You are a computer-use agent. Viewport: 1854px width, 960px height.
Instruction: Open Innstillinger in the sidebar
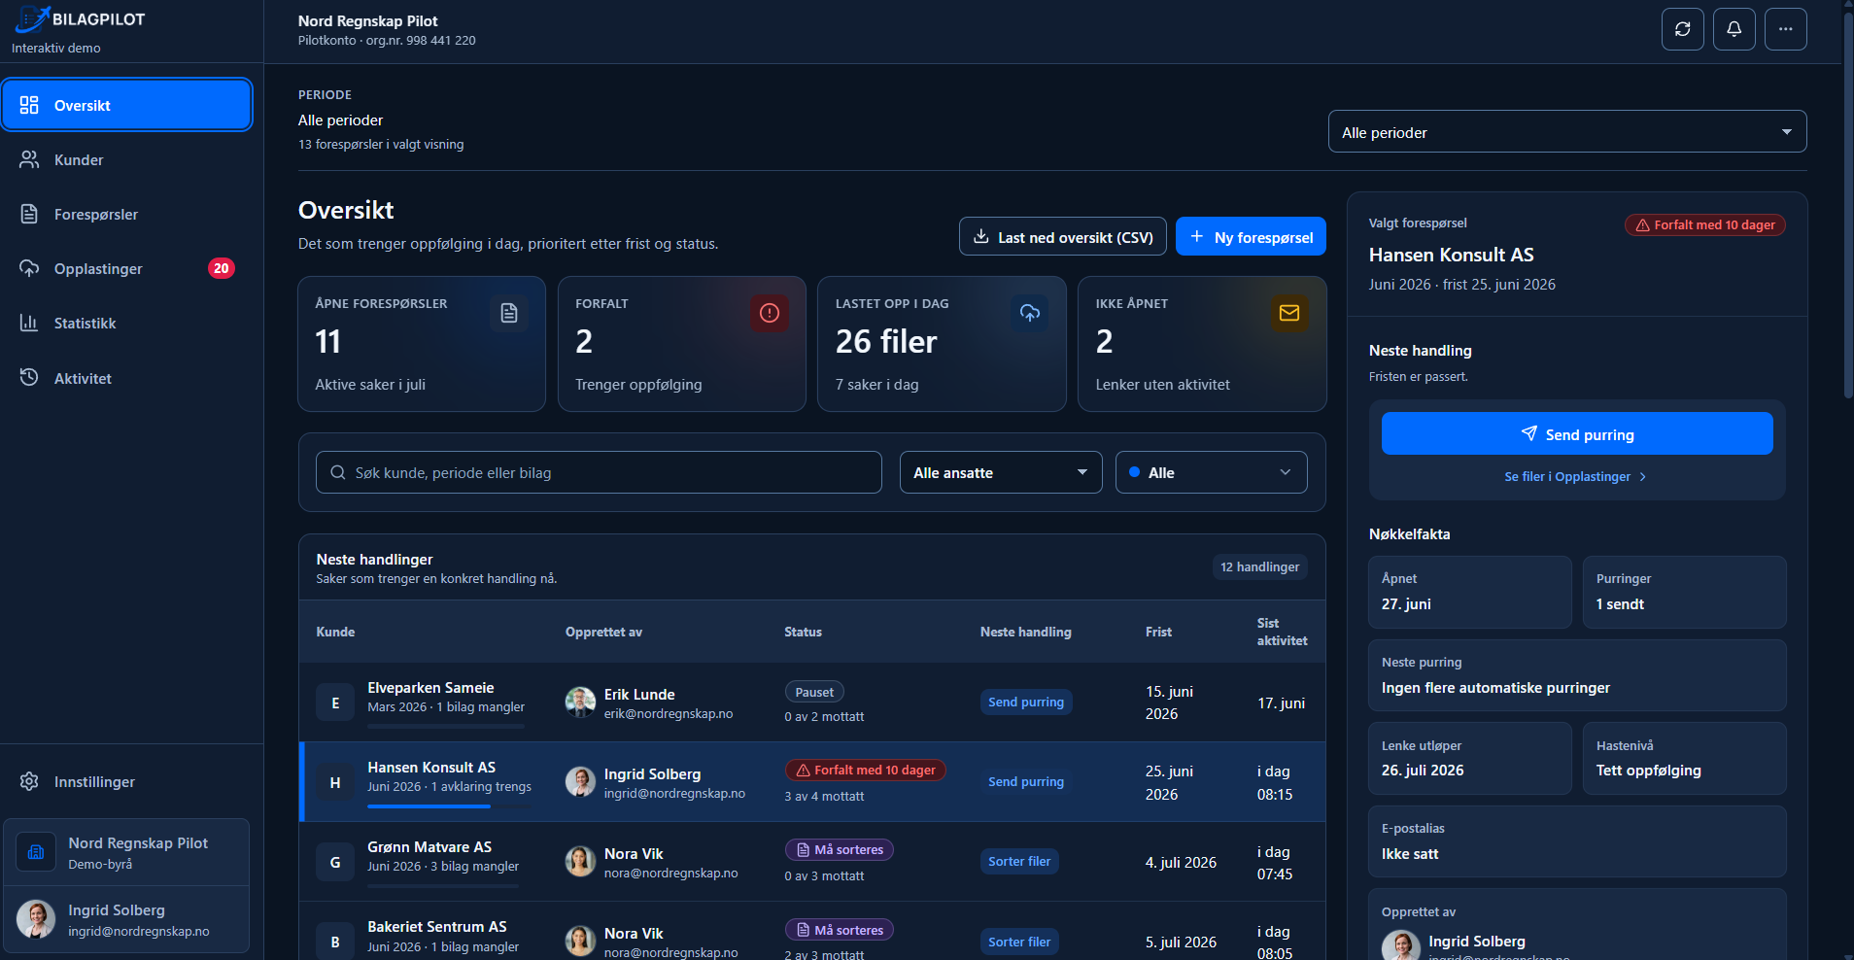coord(126,781)
